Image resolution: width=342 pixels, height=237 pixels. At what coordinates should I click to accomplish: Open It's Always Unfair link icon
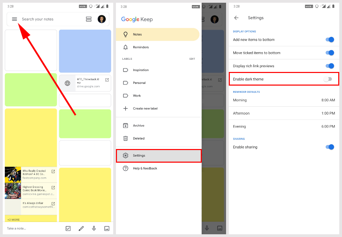pos(53,204)
